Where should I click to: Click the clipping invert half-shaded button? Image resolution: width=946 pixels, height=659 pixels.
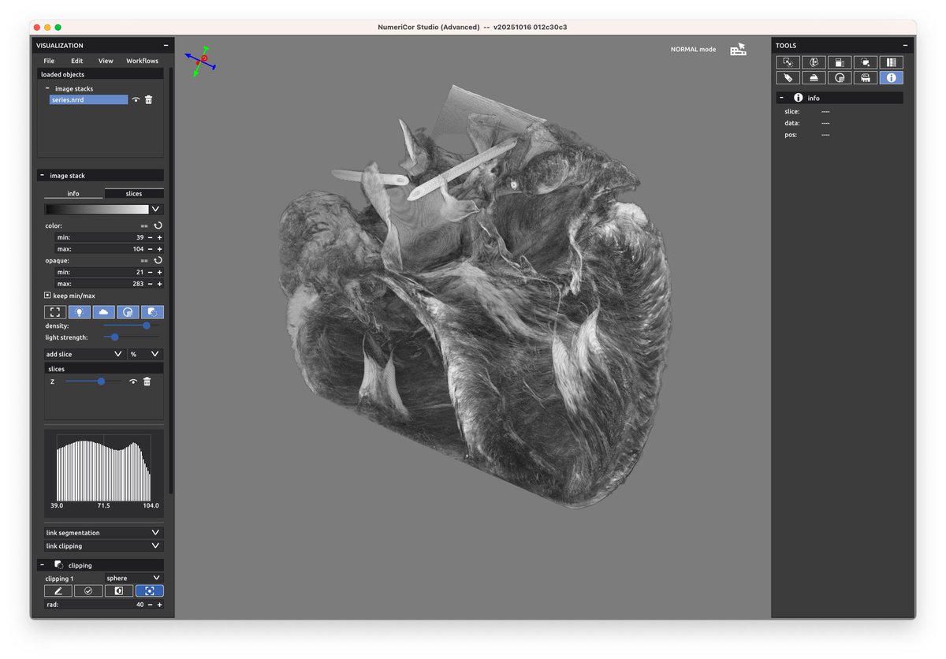[119, 590]
